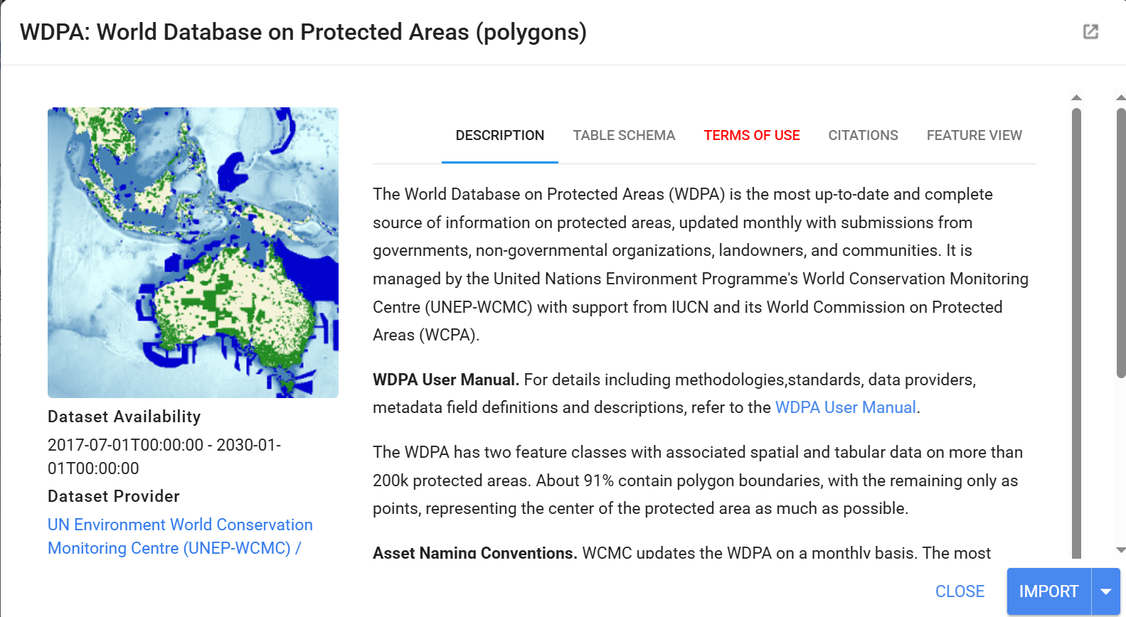Click the outer dialog scrollbar thumb
Viewport: 1126px width, 617px height.
pos(1121,243)
